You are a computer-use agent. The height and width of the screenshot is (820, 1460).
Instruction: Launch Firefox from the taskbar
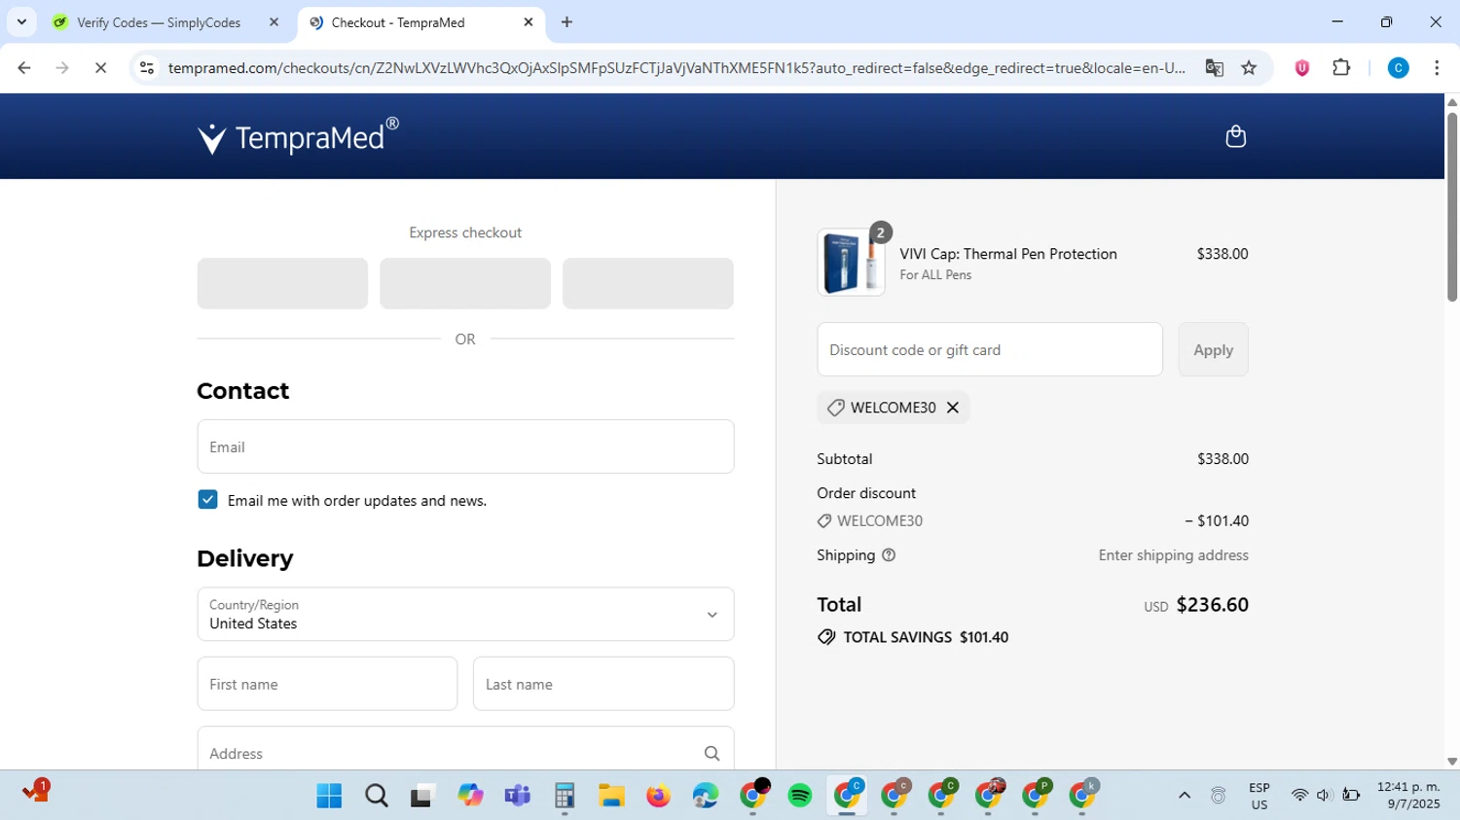pyautogui.click(x=658, y=796)
